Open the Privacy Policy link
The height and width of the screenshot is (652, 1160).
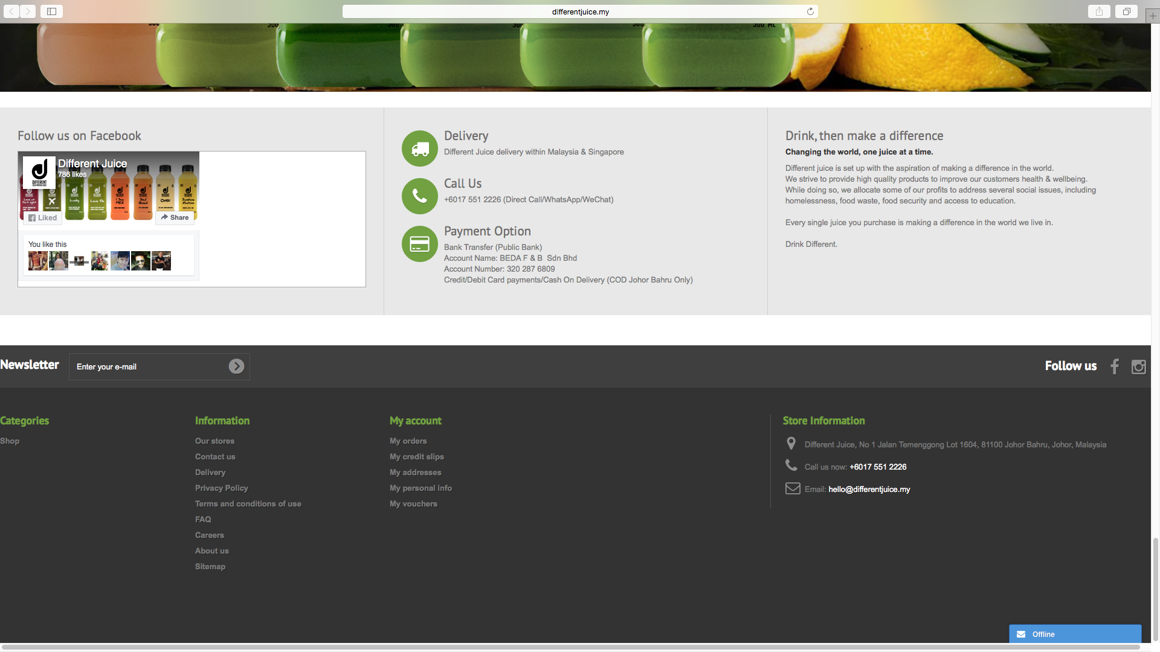[222, 488]
